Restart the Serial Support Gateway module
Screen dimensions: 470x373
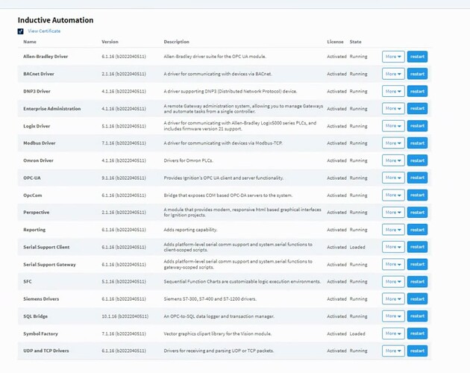pyautogui.click(x=417, y=265)
